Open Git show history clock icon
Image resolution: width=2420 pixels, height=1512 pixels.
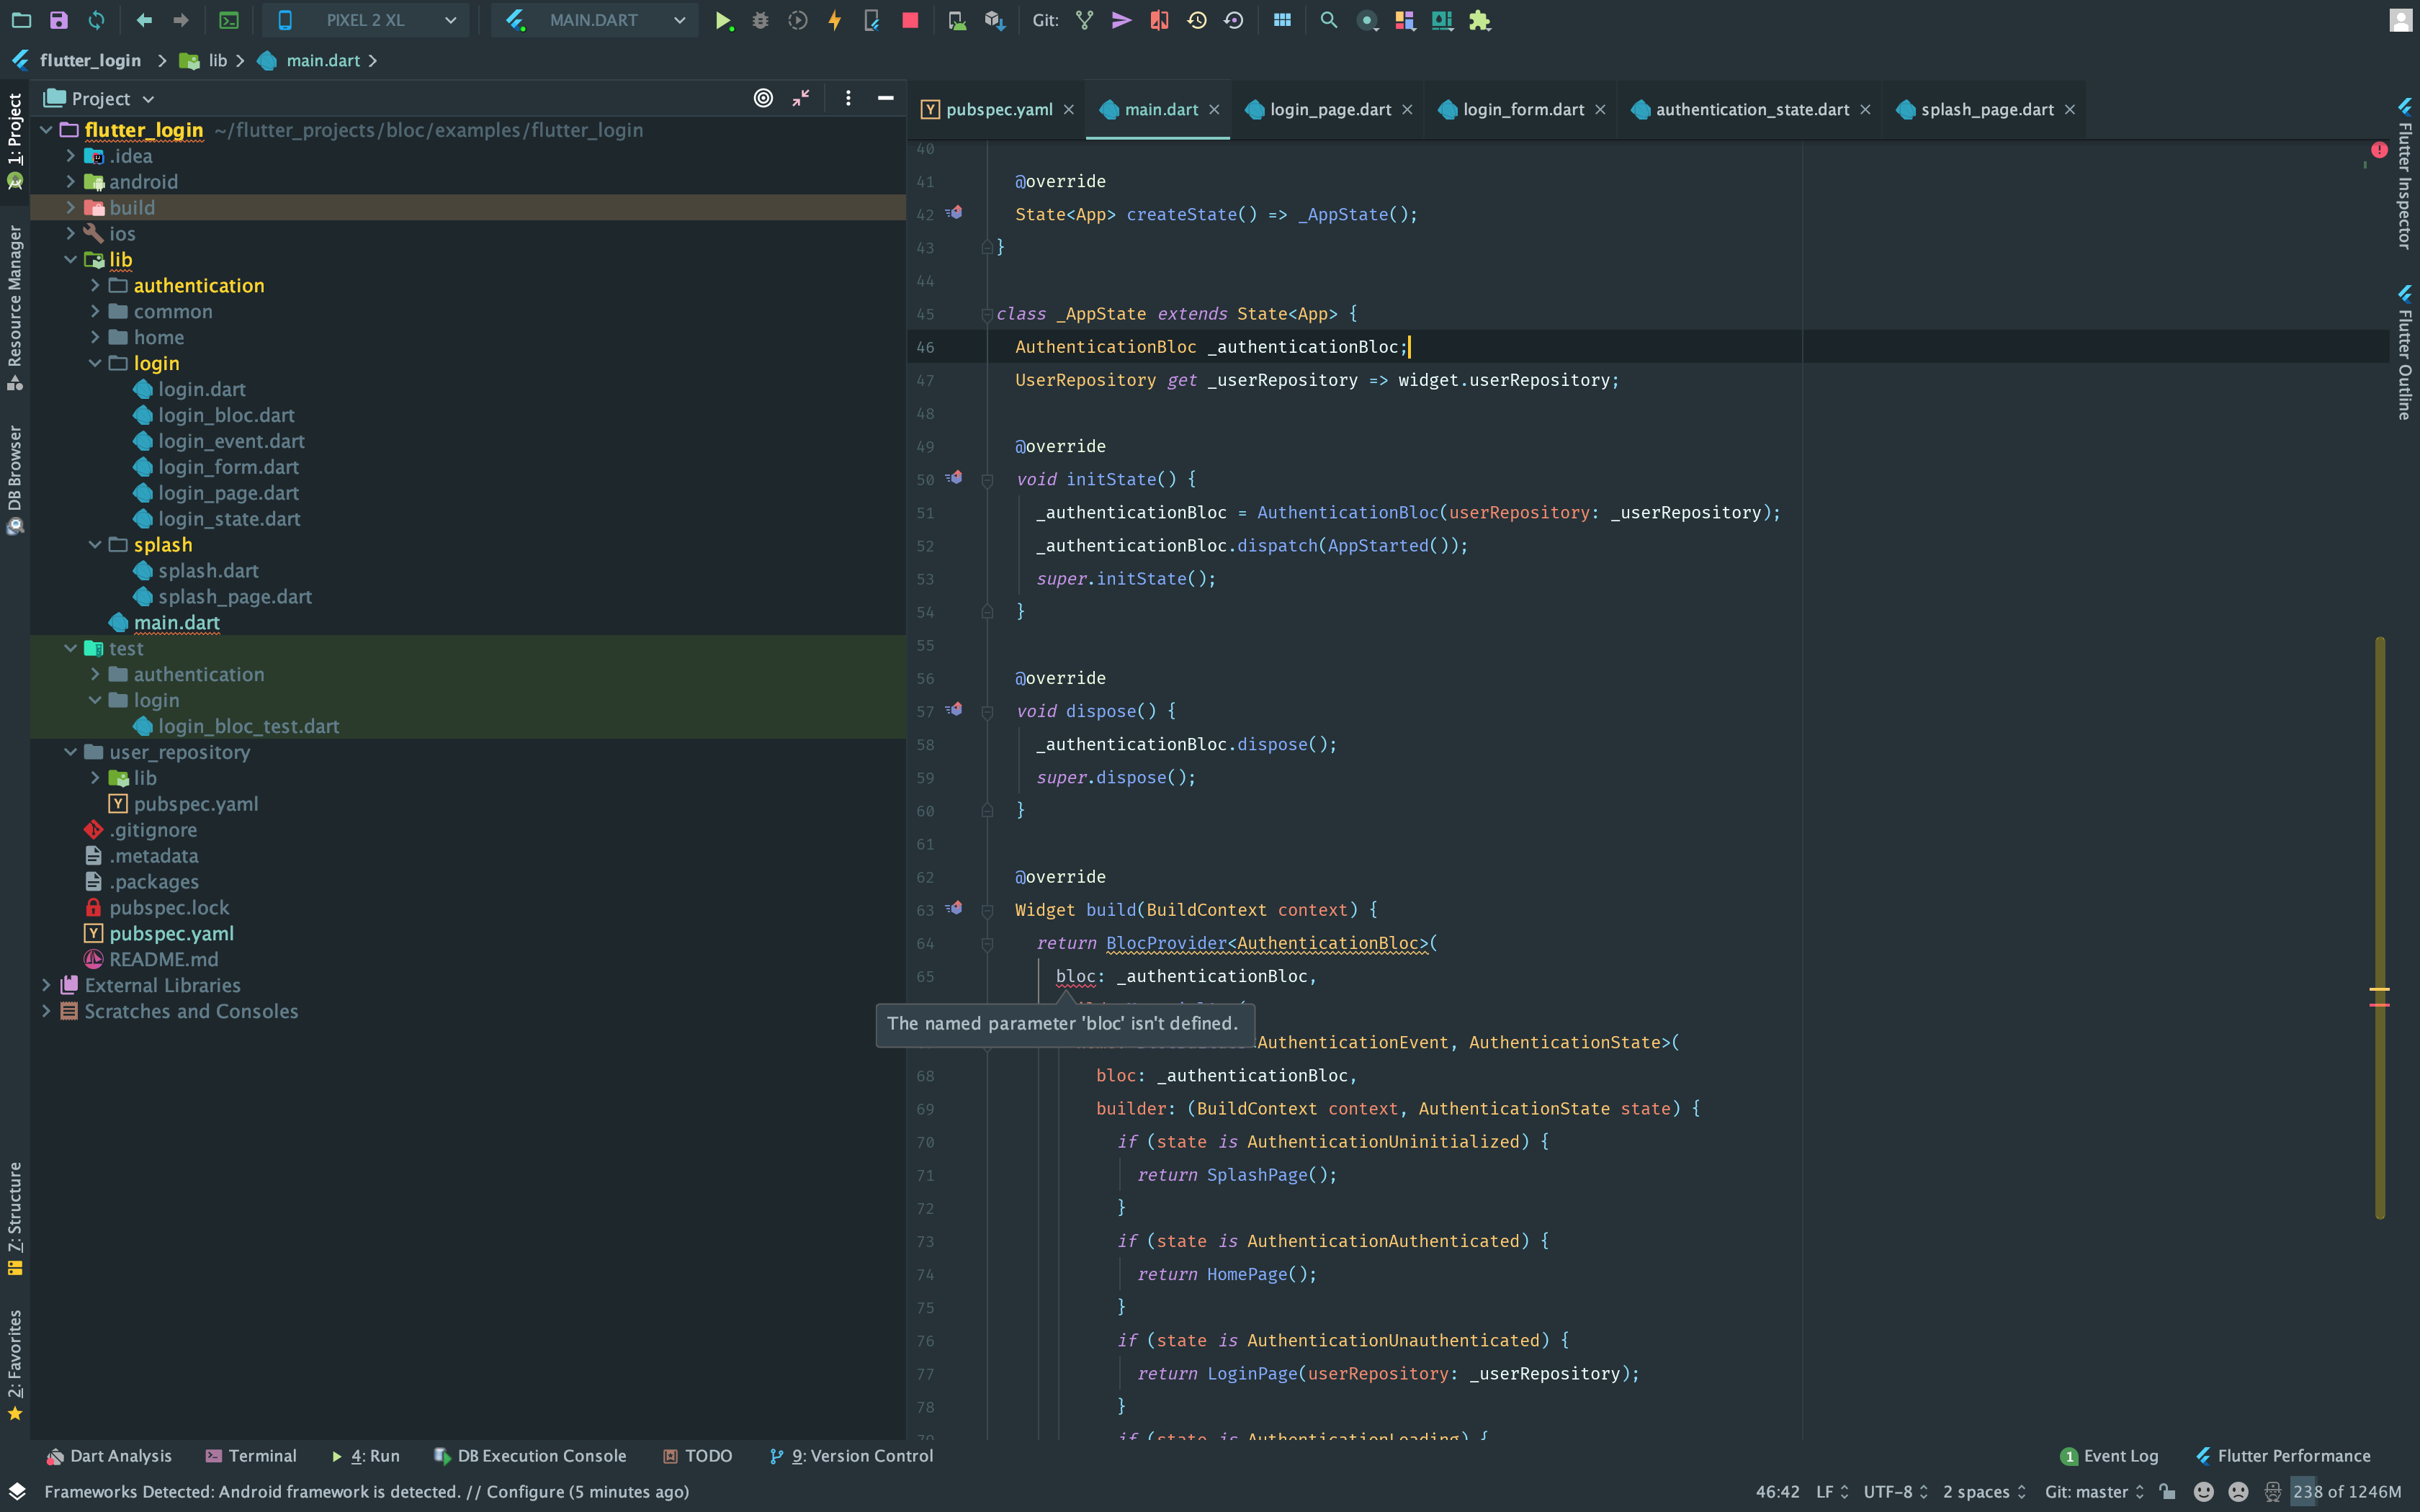pos(1196,21)
